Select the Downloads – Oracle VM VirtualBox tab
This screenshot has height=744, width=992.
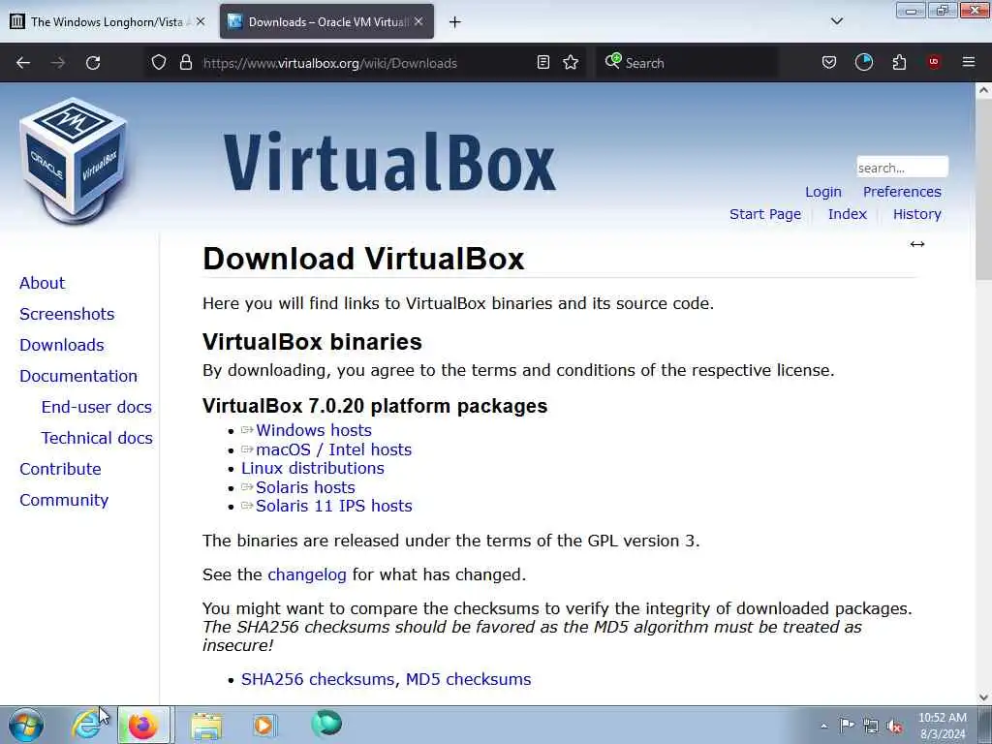[326, 21]
